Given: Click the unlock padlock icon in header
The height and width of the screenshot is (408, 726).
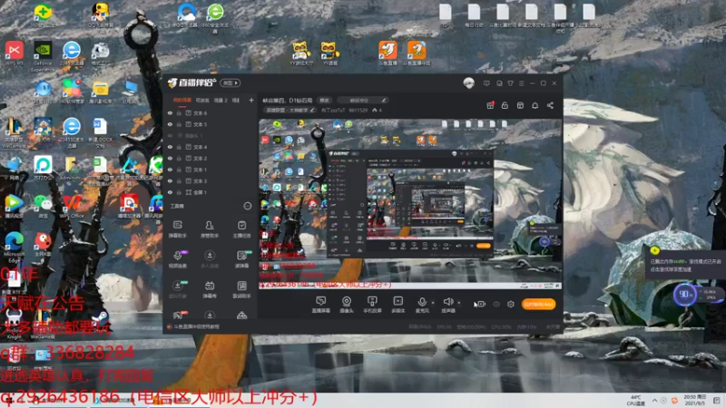Looking at the screenshot, I should (x=505, y=105).
